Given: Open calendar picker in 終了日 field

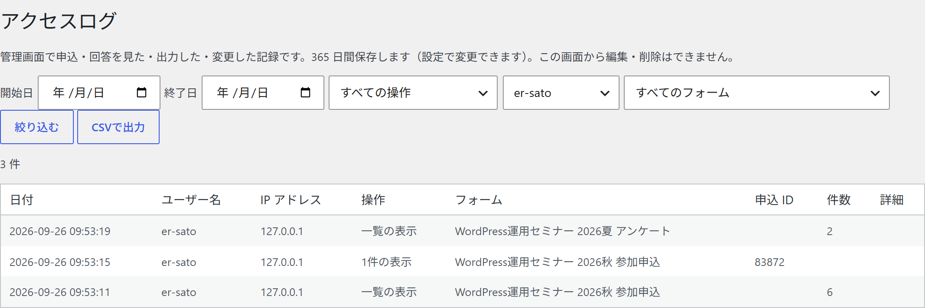Looking at the screenshot, I should (305, 93).
